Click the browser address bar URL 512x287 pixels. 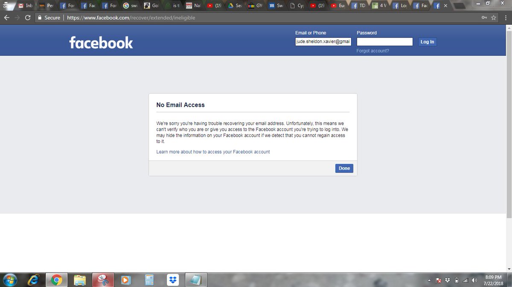(x=131, y=18)
